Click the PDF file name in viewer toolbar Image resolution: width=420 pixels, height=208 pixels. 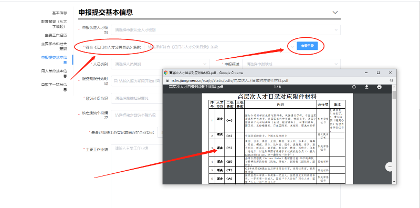(x=196, y=87)
